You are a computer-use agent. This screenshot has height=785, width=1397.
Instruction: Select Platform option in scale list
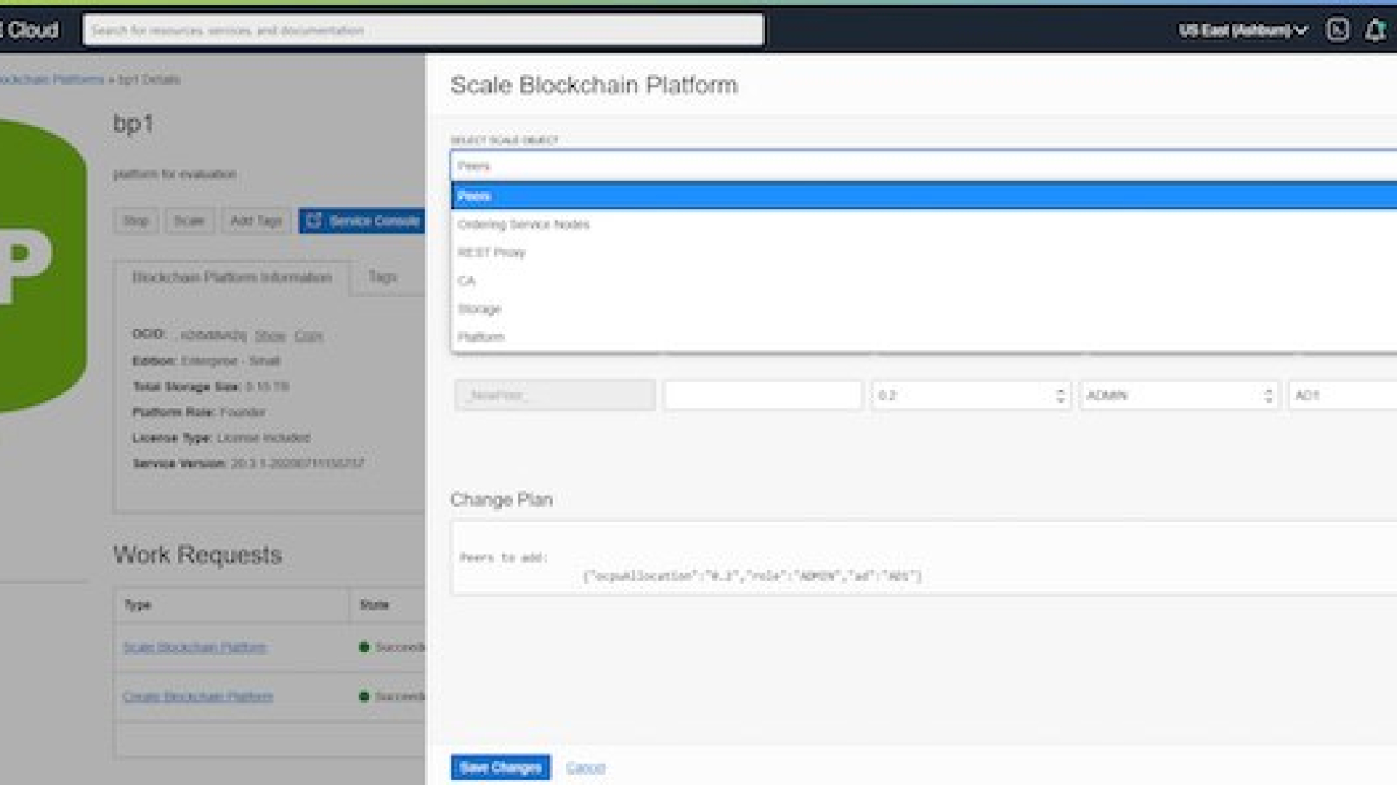924,337
